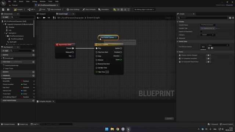Add new Event Dispatcher plus icon
The width and height of the screenshot is (235, 132).
point(33,100)
